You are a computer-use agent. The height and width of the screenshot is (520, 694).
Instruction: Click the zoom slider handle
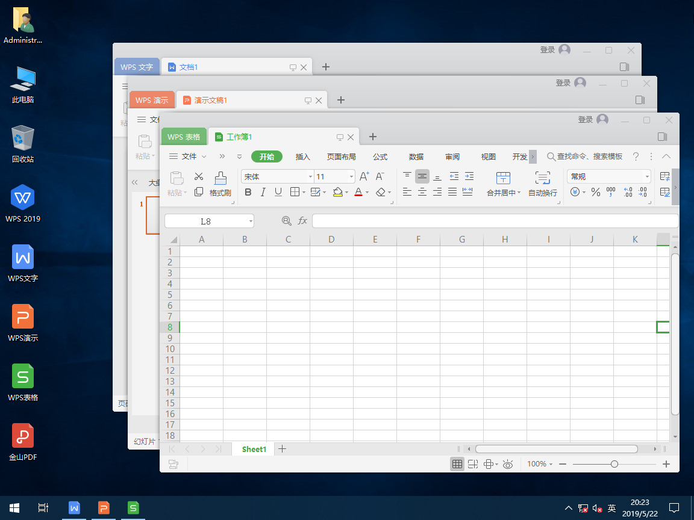click(614, 464)
